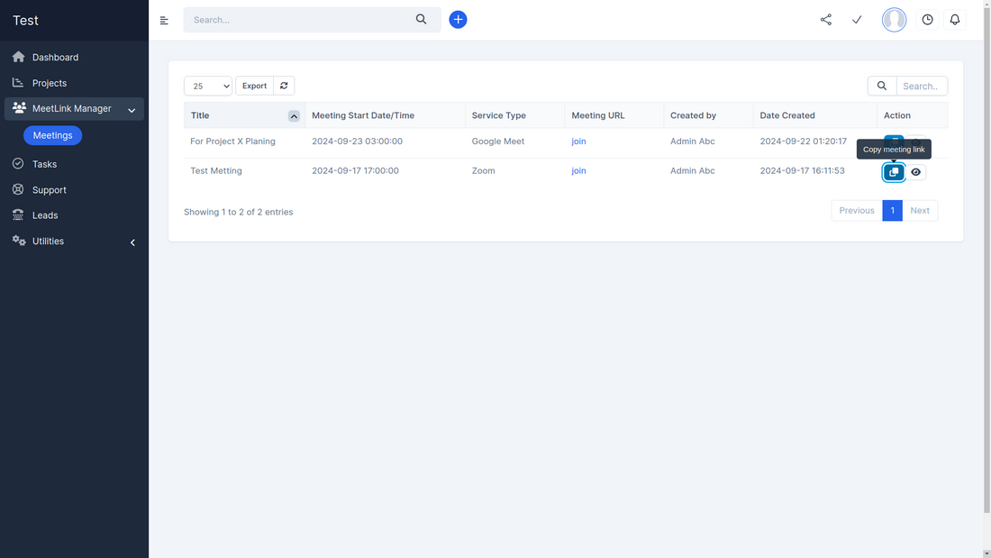Open join link for Google Meet meeting
The width and height of the screenshot is (991, 558).
pyautogui.click(x=578, y=141)
